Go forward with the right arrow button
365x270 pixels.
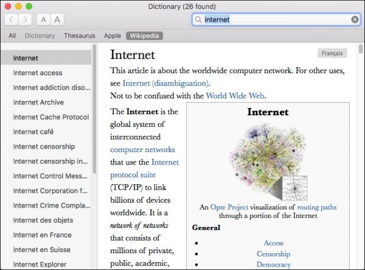[x=25, y=20]
